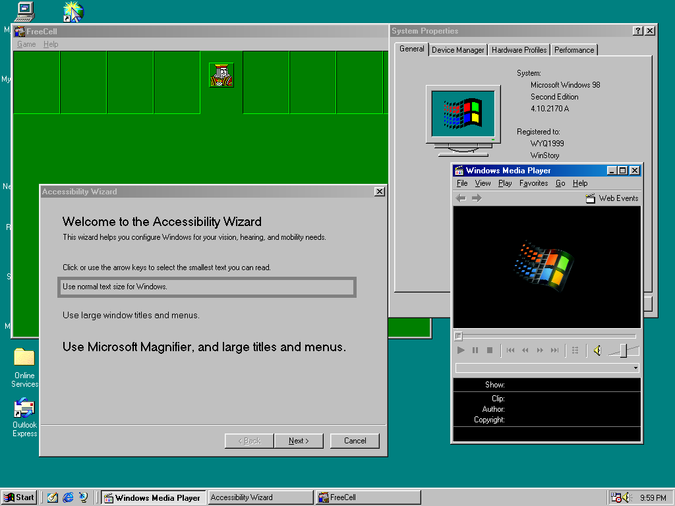
Task: Select 'Use normal text size for Windows'
Action: click(207, 287)
